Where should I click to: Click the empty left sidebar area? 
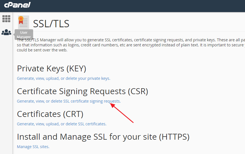tap(6, 98)
